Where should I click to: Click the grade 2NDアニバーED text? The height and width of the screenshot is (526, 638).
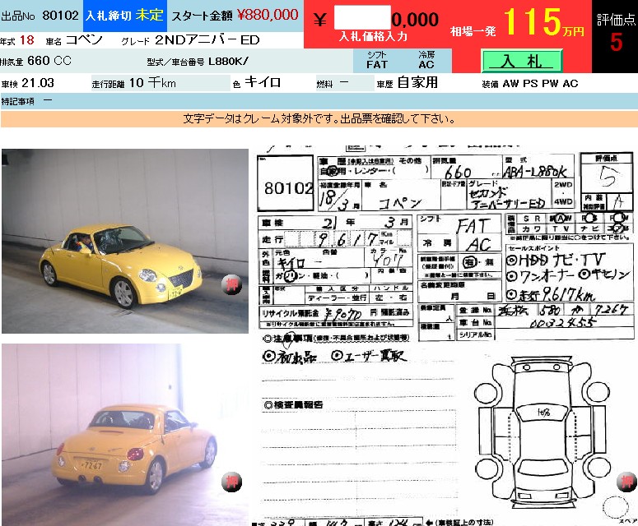click(x=207, y=39)
